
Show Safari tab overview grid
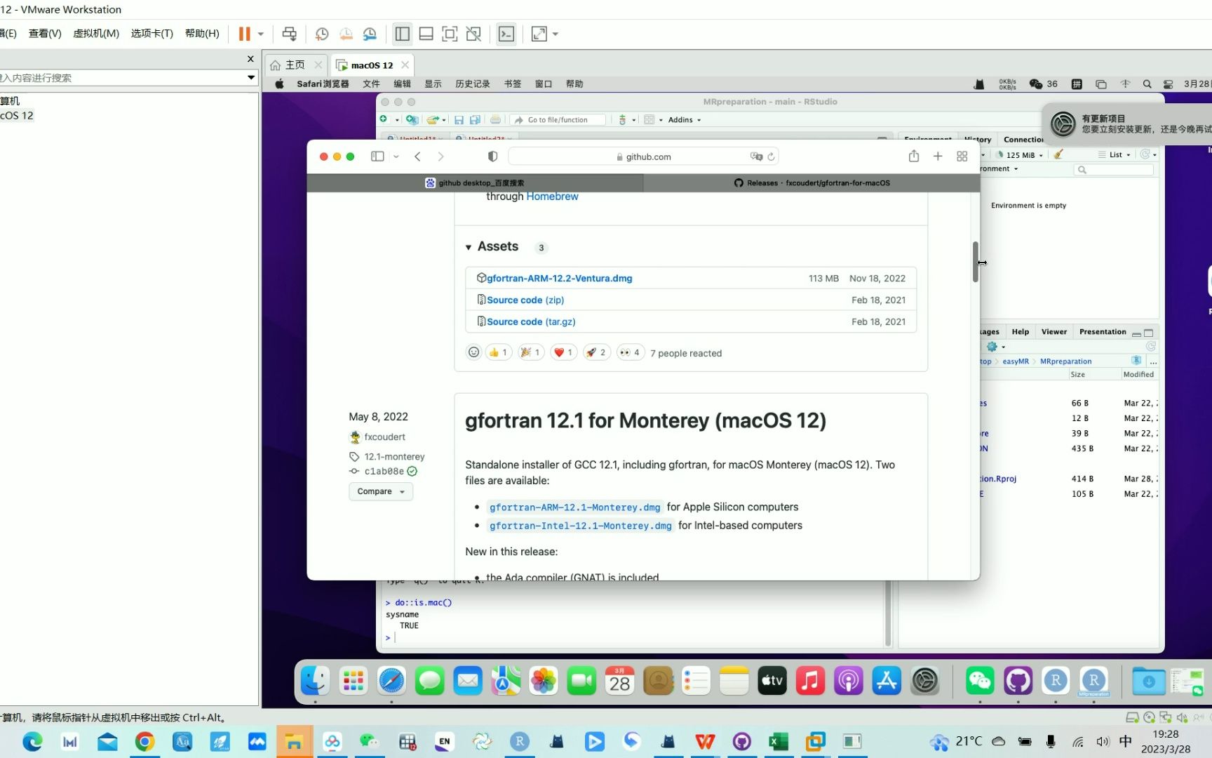962,157
